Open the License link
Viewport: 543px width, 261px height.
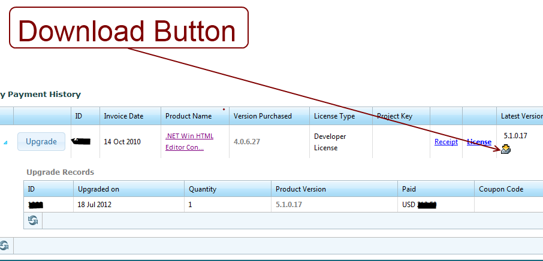[x=479, y=142]
